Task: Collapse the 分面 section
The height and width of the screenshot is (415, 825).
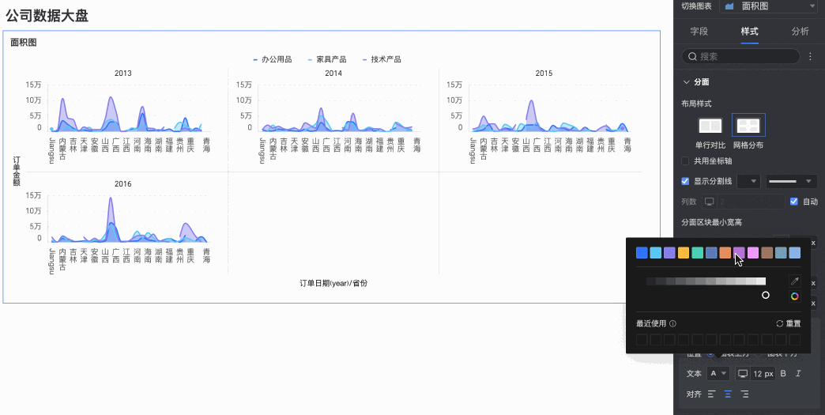Action: click(x=686, y=82)
